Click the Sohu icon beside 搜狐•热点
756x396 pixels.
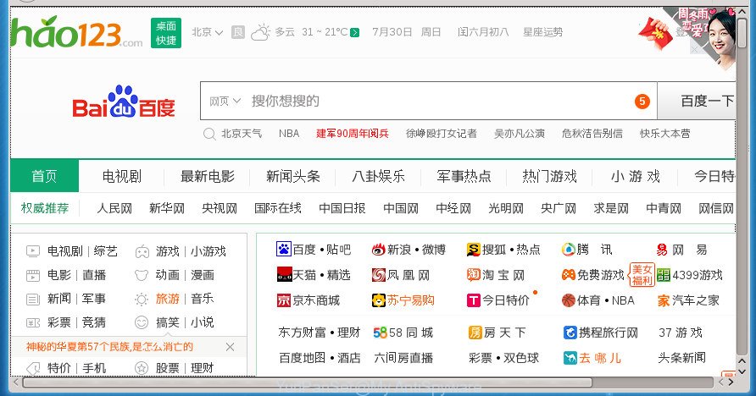(474, 250)
